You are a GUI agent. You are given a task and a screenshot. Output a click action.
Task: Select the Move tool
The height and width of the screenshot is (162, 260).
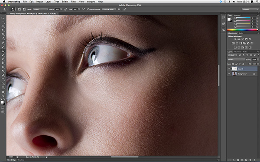(3, 18)
